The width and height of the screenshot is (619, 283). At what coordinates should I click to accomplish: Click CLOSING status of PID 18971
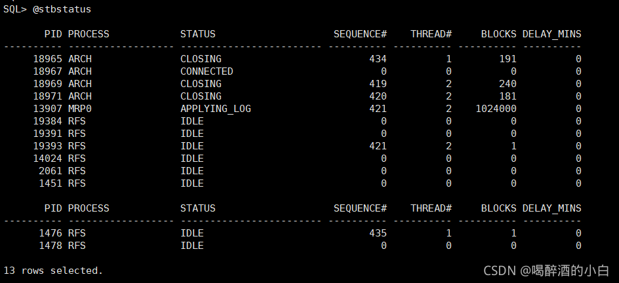coord(201,96)
